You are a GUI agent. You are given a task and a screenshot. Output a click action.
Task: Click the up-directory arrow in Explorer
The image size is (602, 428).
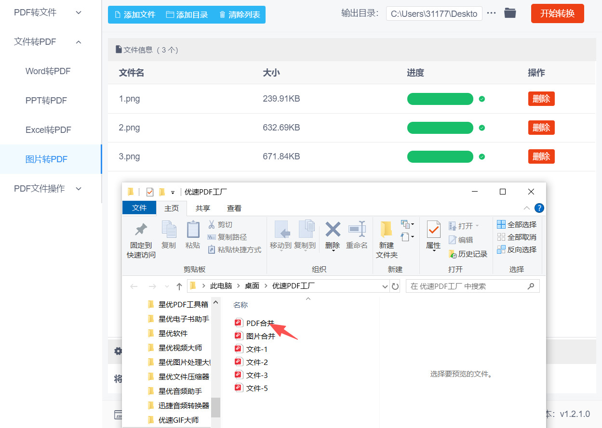point(179,286)
